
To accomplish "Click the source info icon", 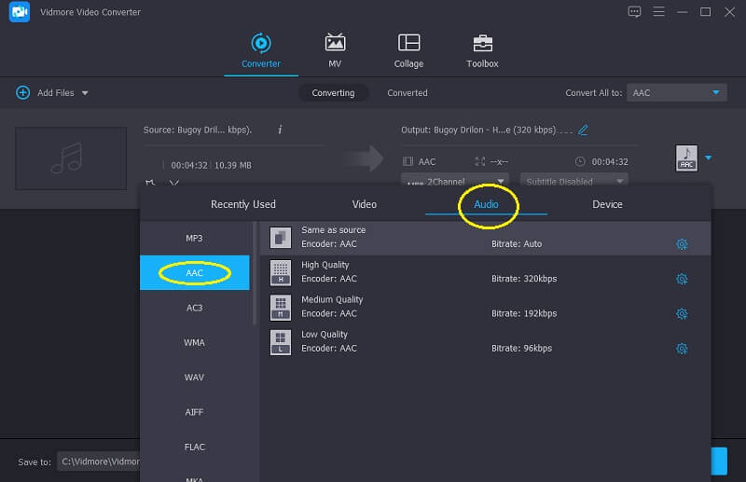I will 280,130.
